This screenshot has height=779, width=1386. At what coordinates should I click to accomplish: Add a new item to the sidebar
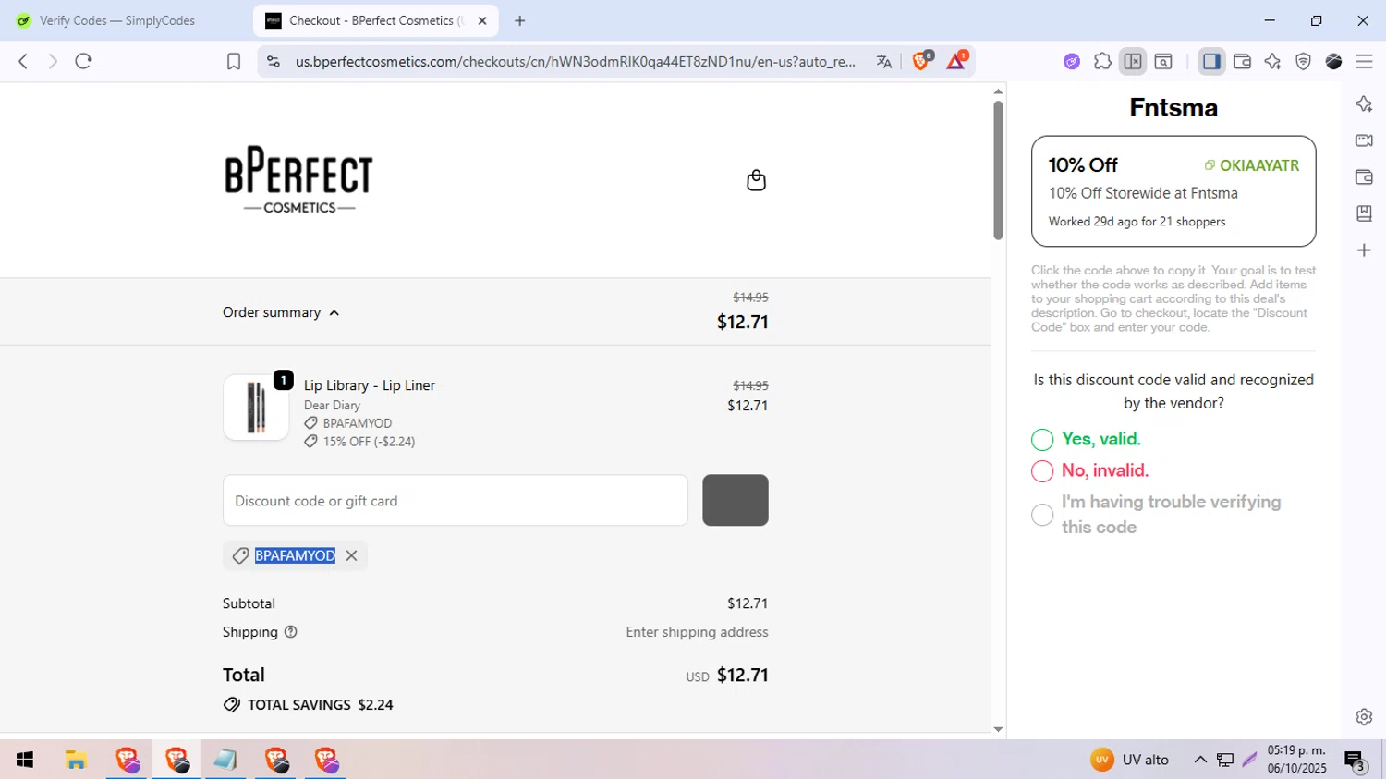(x=1364, y=250)
